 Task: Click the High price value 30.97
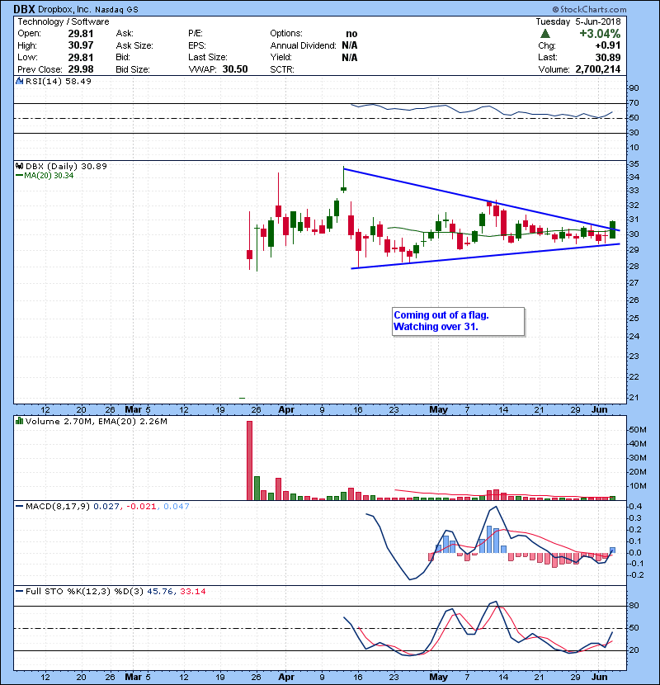pyautogui.click(x=81, y=45)
